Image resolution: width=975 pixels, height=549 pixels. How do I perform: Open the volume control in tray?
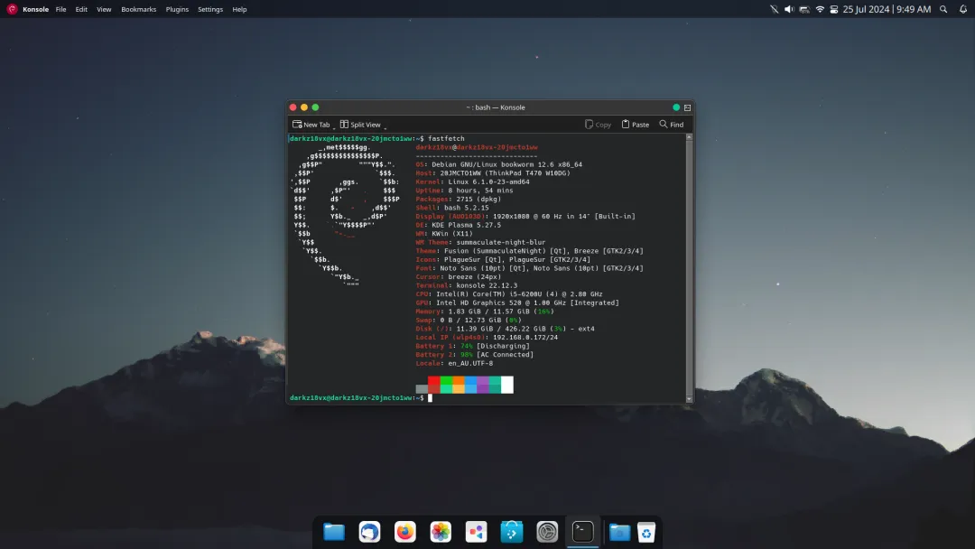(789, 9)
